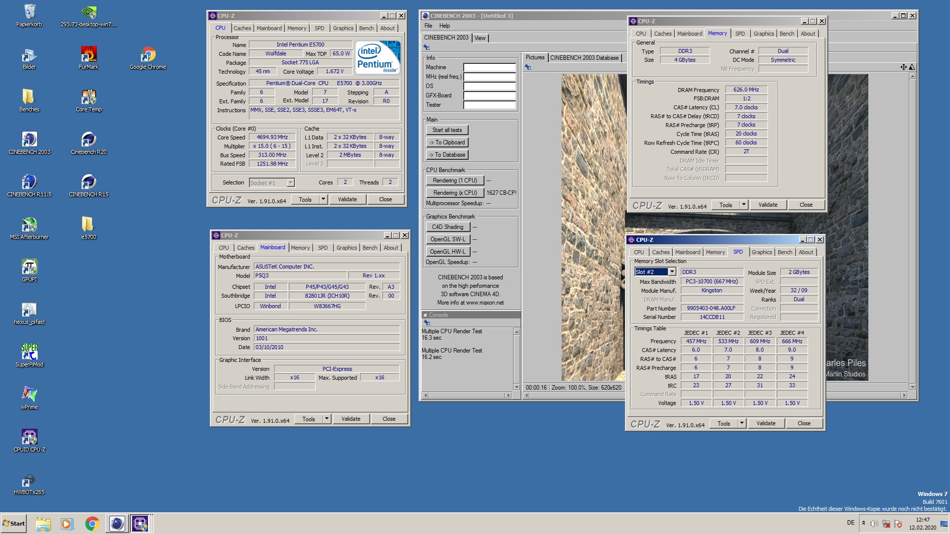
Task: Show hidden system tray icons
Action: pos(863,523)
